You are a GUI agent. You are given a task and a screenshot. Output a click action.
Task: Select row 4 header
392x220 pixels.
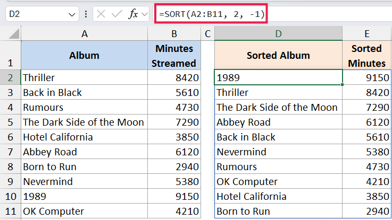(x=10, y=107)
